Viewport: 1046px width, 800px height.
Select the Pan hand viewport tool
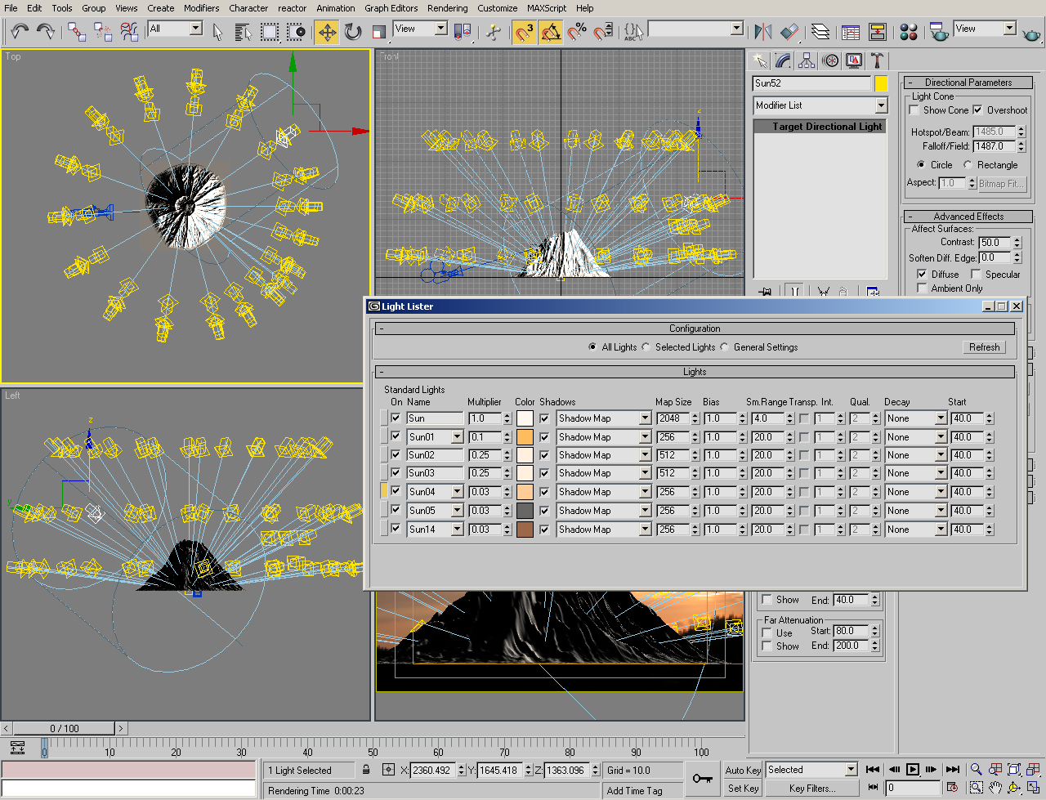point(995,788)
